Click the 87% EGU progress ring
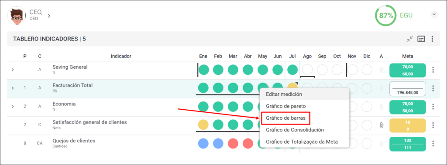This screenshot has width=447, height=165. click(386, 15)
